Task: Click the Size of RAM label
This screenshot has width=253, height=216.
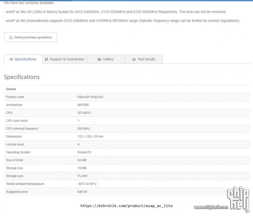Action: [14, 160]
